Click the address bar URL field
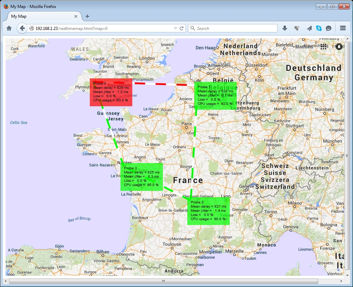The image size is (353, 287). 104,29
